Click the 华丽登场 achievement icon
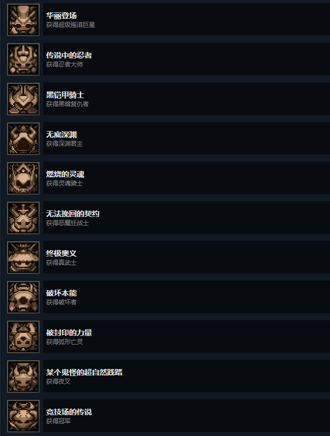This screenshot has height=436, width=330. point(23,20)
